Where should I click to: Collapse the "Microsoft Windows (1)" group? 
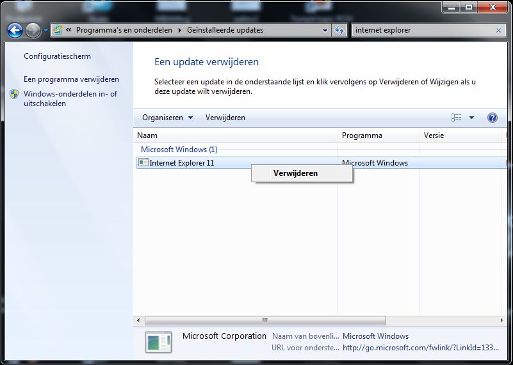click(x=179, y=150)
